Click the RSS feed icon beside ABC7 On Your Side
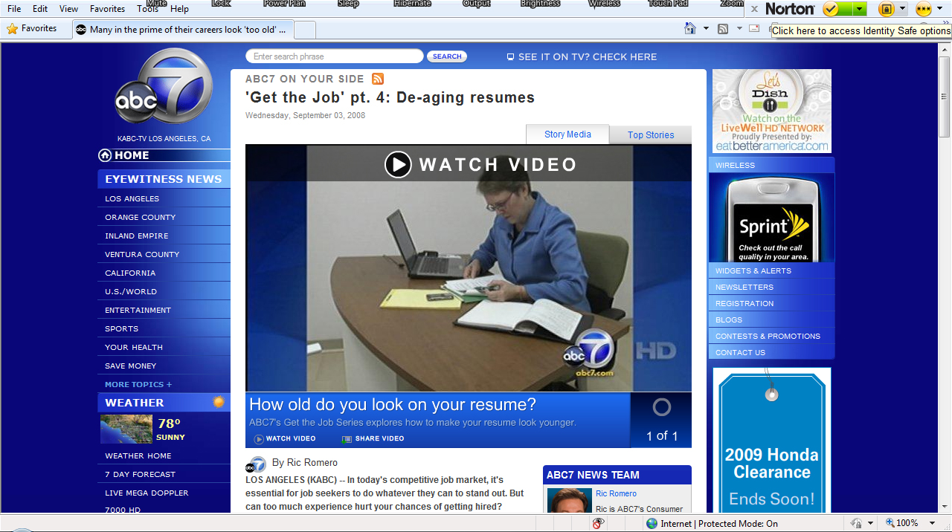The width and height of the screenshot is (952, 532). [378, 79]
